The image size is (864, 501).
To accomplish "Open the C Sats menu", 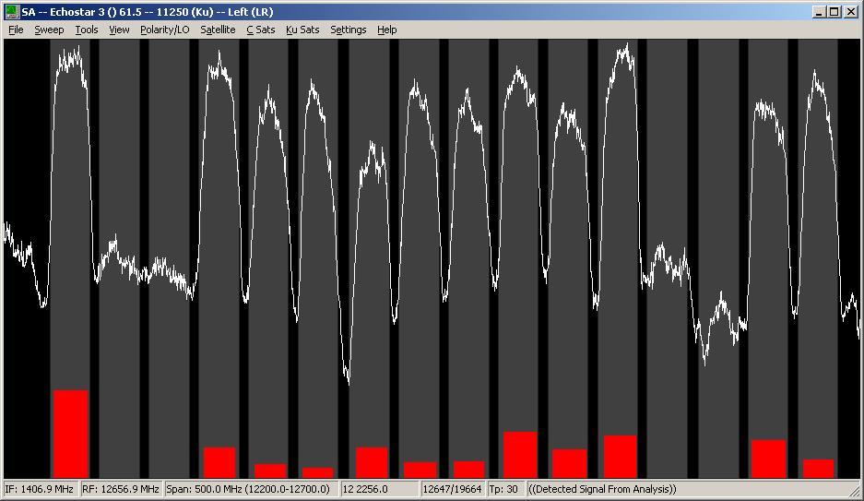I will (261, 30).
